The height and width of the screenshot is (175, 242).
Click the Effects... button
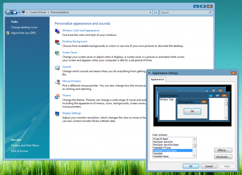point(223,150)
